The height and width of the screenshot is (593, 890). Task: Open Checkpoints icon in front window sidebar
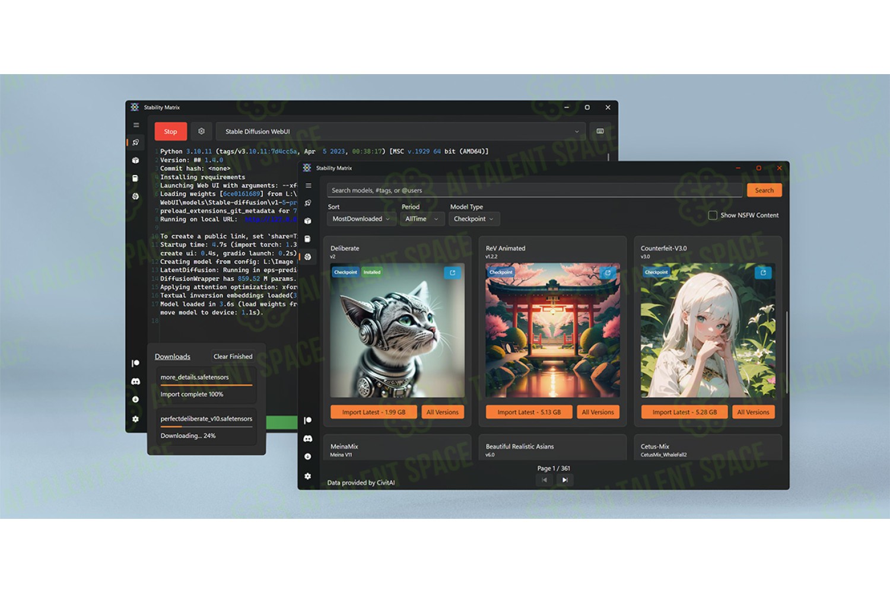(308, 238)
